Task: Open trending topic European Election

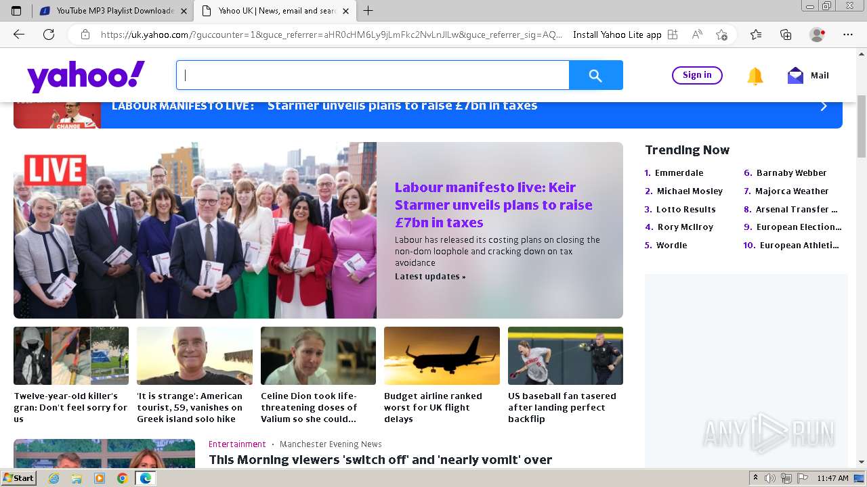Action: 799,227
